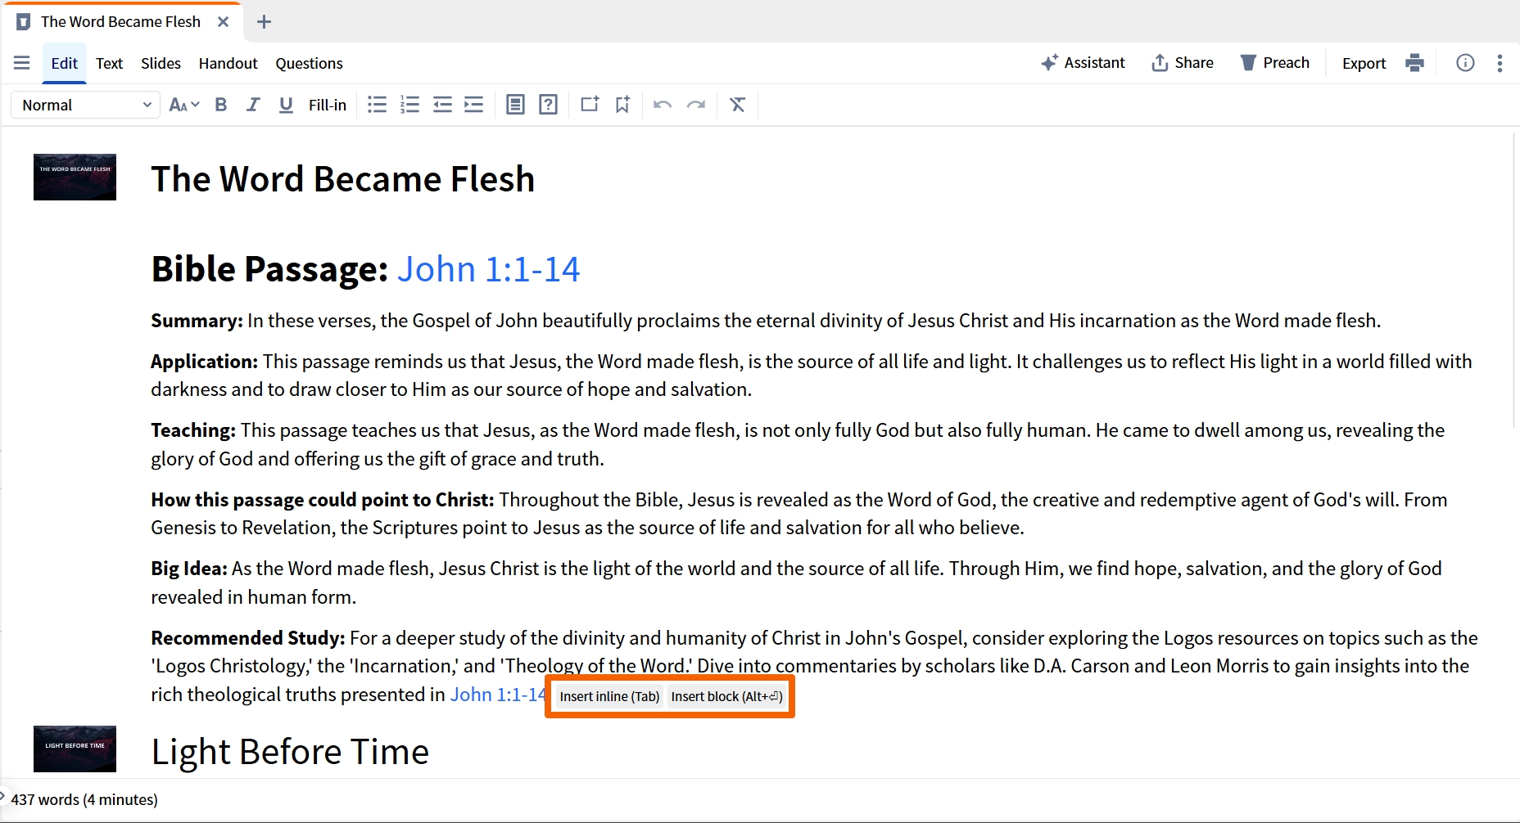The image size is (1520, 823).
Task: Insert a bulleted list
Action: pyautogui.click(x=377, y=105)
